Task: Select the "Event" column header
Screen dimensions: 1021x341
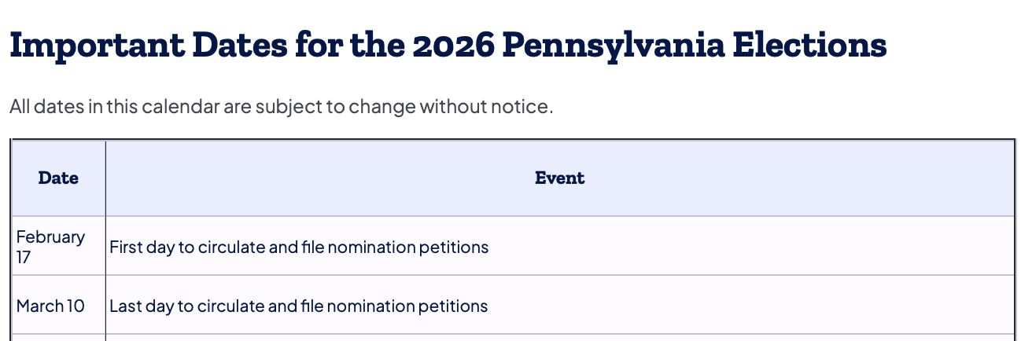Action: (x=559, y=178)
